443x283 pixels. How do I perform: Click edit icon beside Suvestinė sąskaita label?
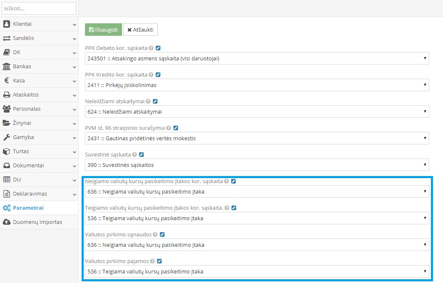pyautogui.click(x=141, y=155)
